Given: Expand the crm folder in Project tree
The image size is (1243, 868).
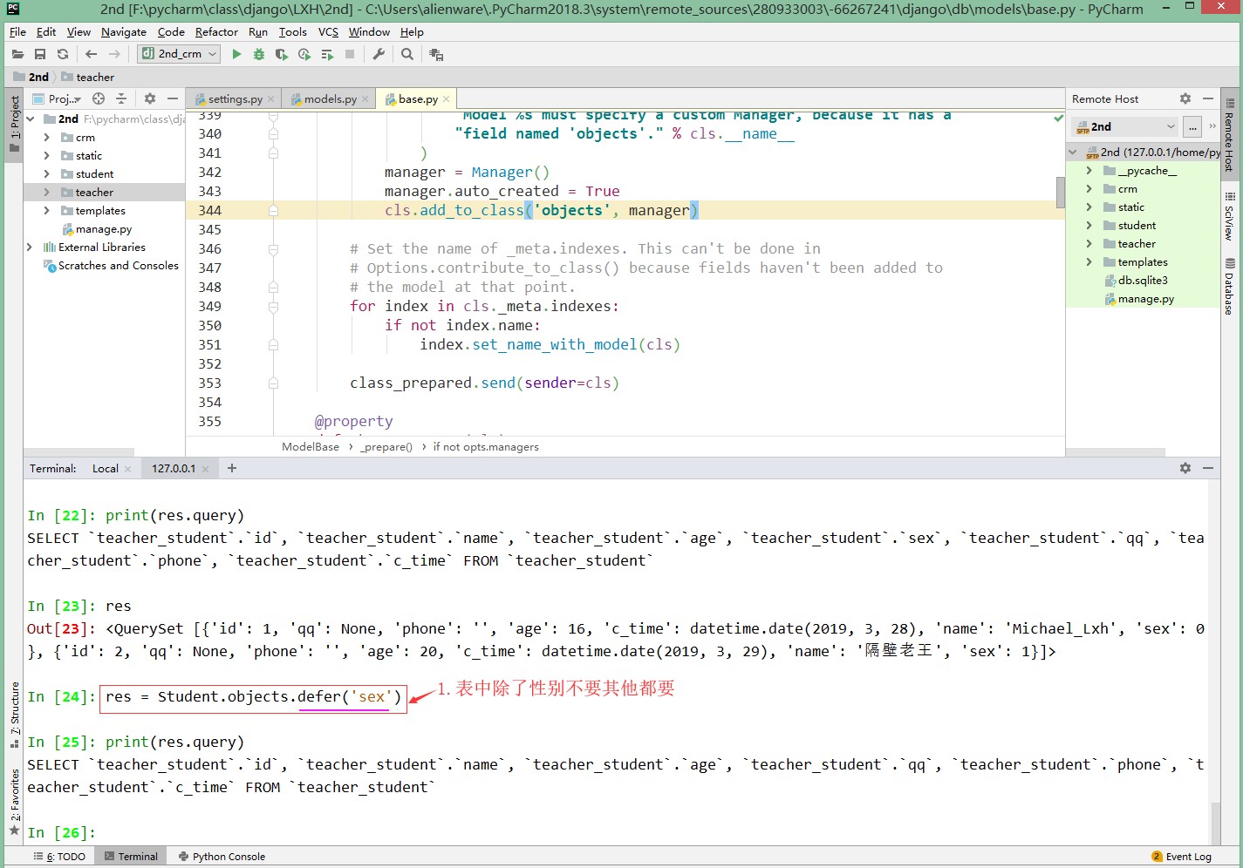Looking at the screenshot, I should pos(46,138).
